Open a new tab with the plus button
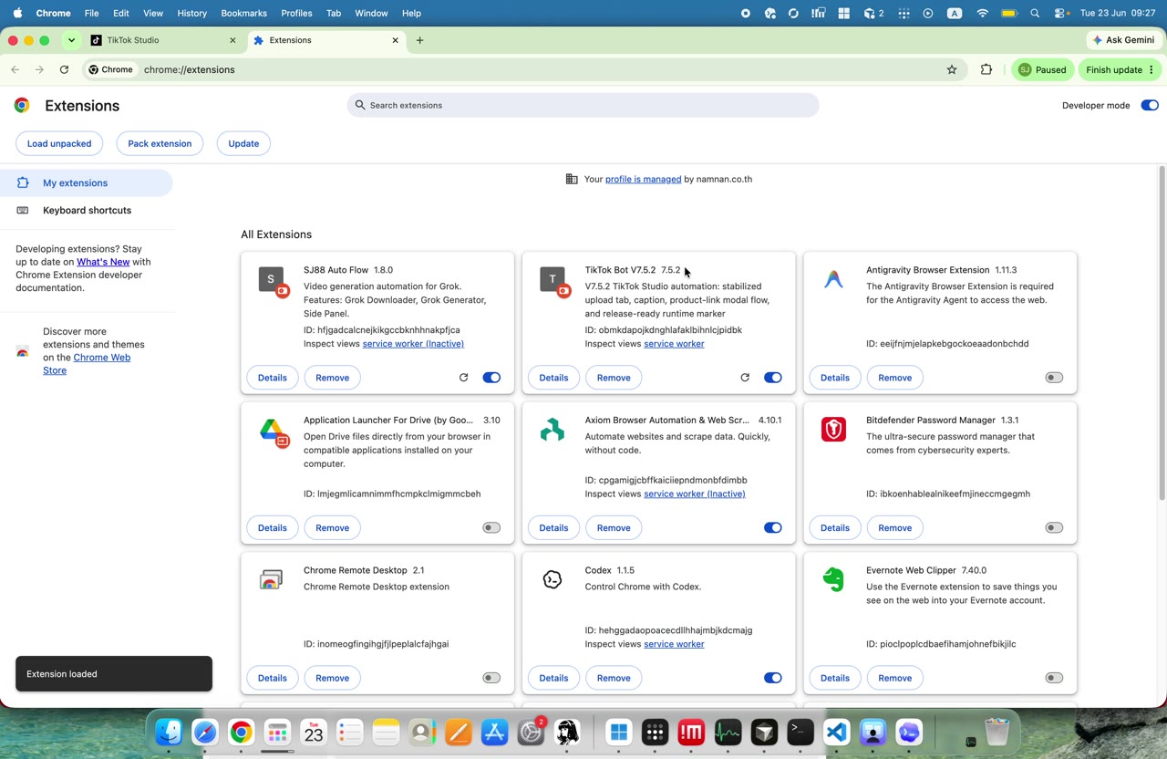1167x759 pixels. [419, 40]
